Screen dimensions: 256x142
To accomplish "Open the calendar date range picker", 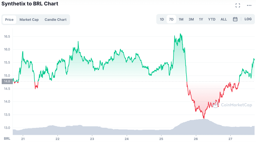I will tap(235, 19).
